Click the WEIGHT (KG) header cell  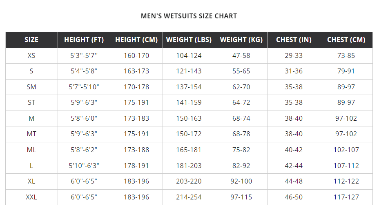(x=241, y=40)
